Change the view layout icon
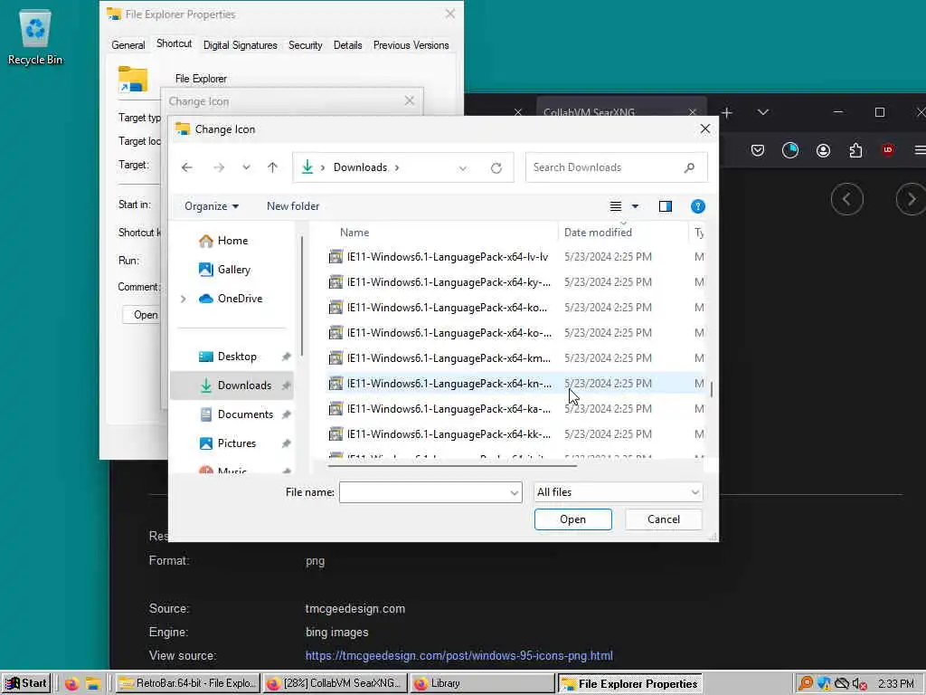The image size is (926, 695). (x=615, y=206)
